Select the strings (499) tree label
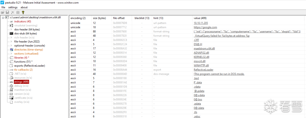The height and width of the screenshot is (118, 306). 21,82
